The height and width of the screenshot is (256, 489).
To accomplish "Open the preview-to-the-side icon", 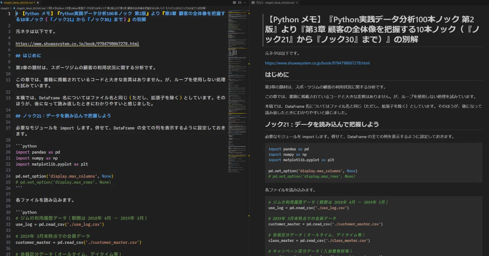I will [234, 3].
